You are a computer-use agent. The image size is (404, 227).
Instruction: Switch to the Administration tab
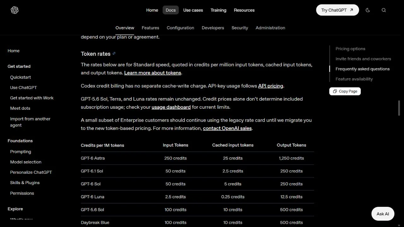[270, 28]
